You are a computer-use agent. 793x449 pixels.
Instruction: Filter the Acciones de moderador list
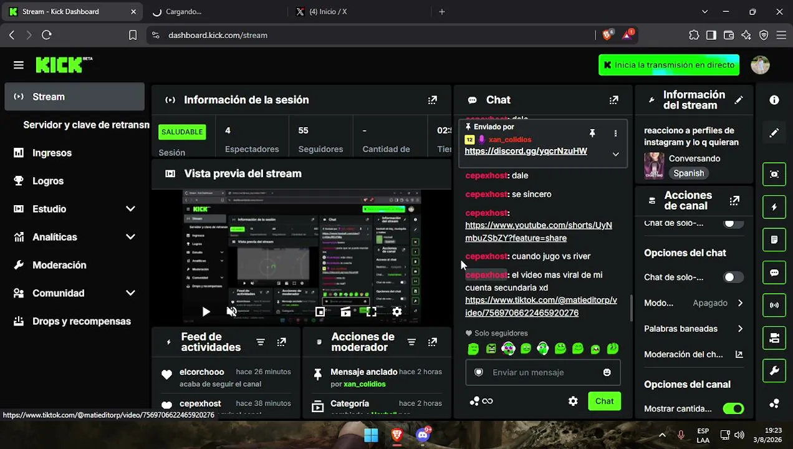click(411, 342)
